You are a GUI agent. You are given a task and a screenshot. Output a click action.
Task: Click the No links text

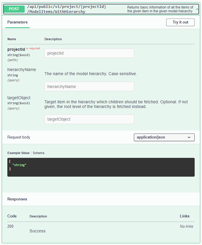(186, 226)
